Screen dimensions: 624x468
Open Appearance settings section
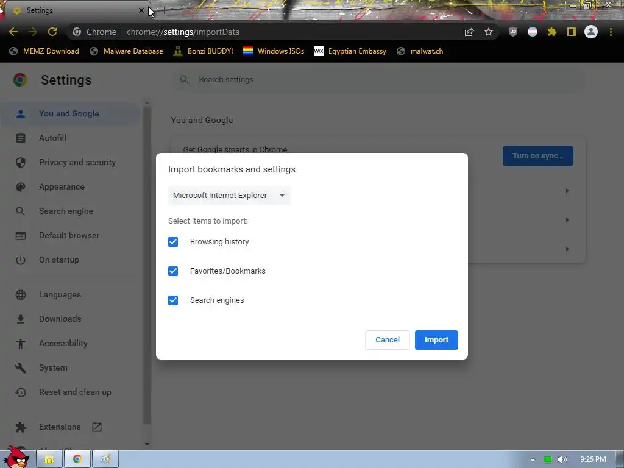62,186
